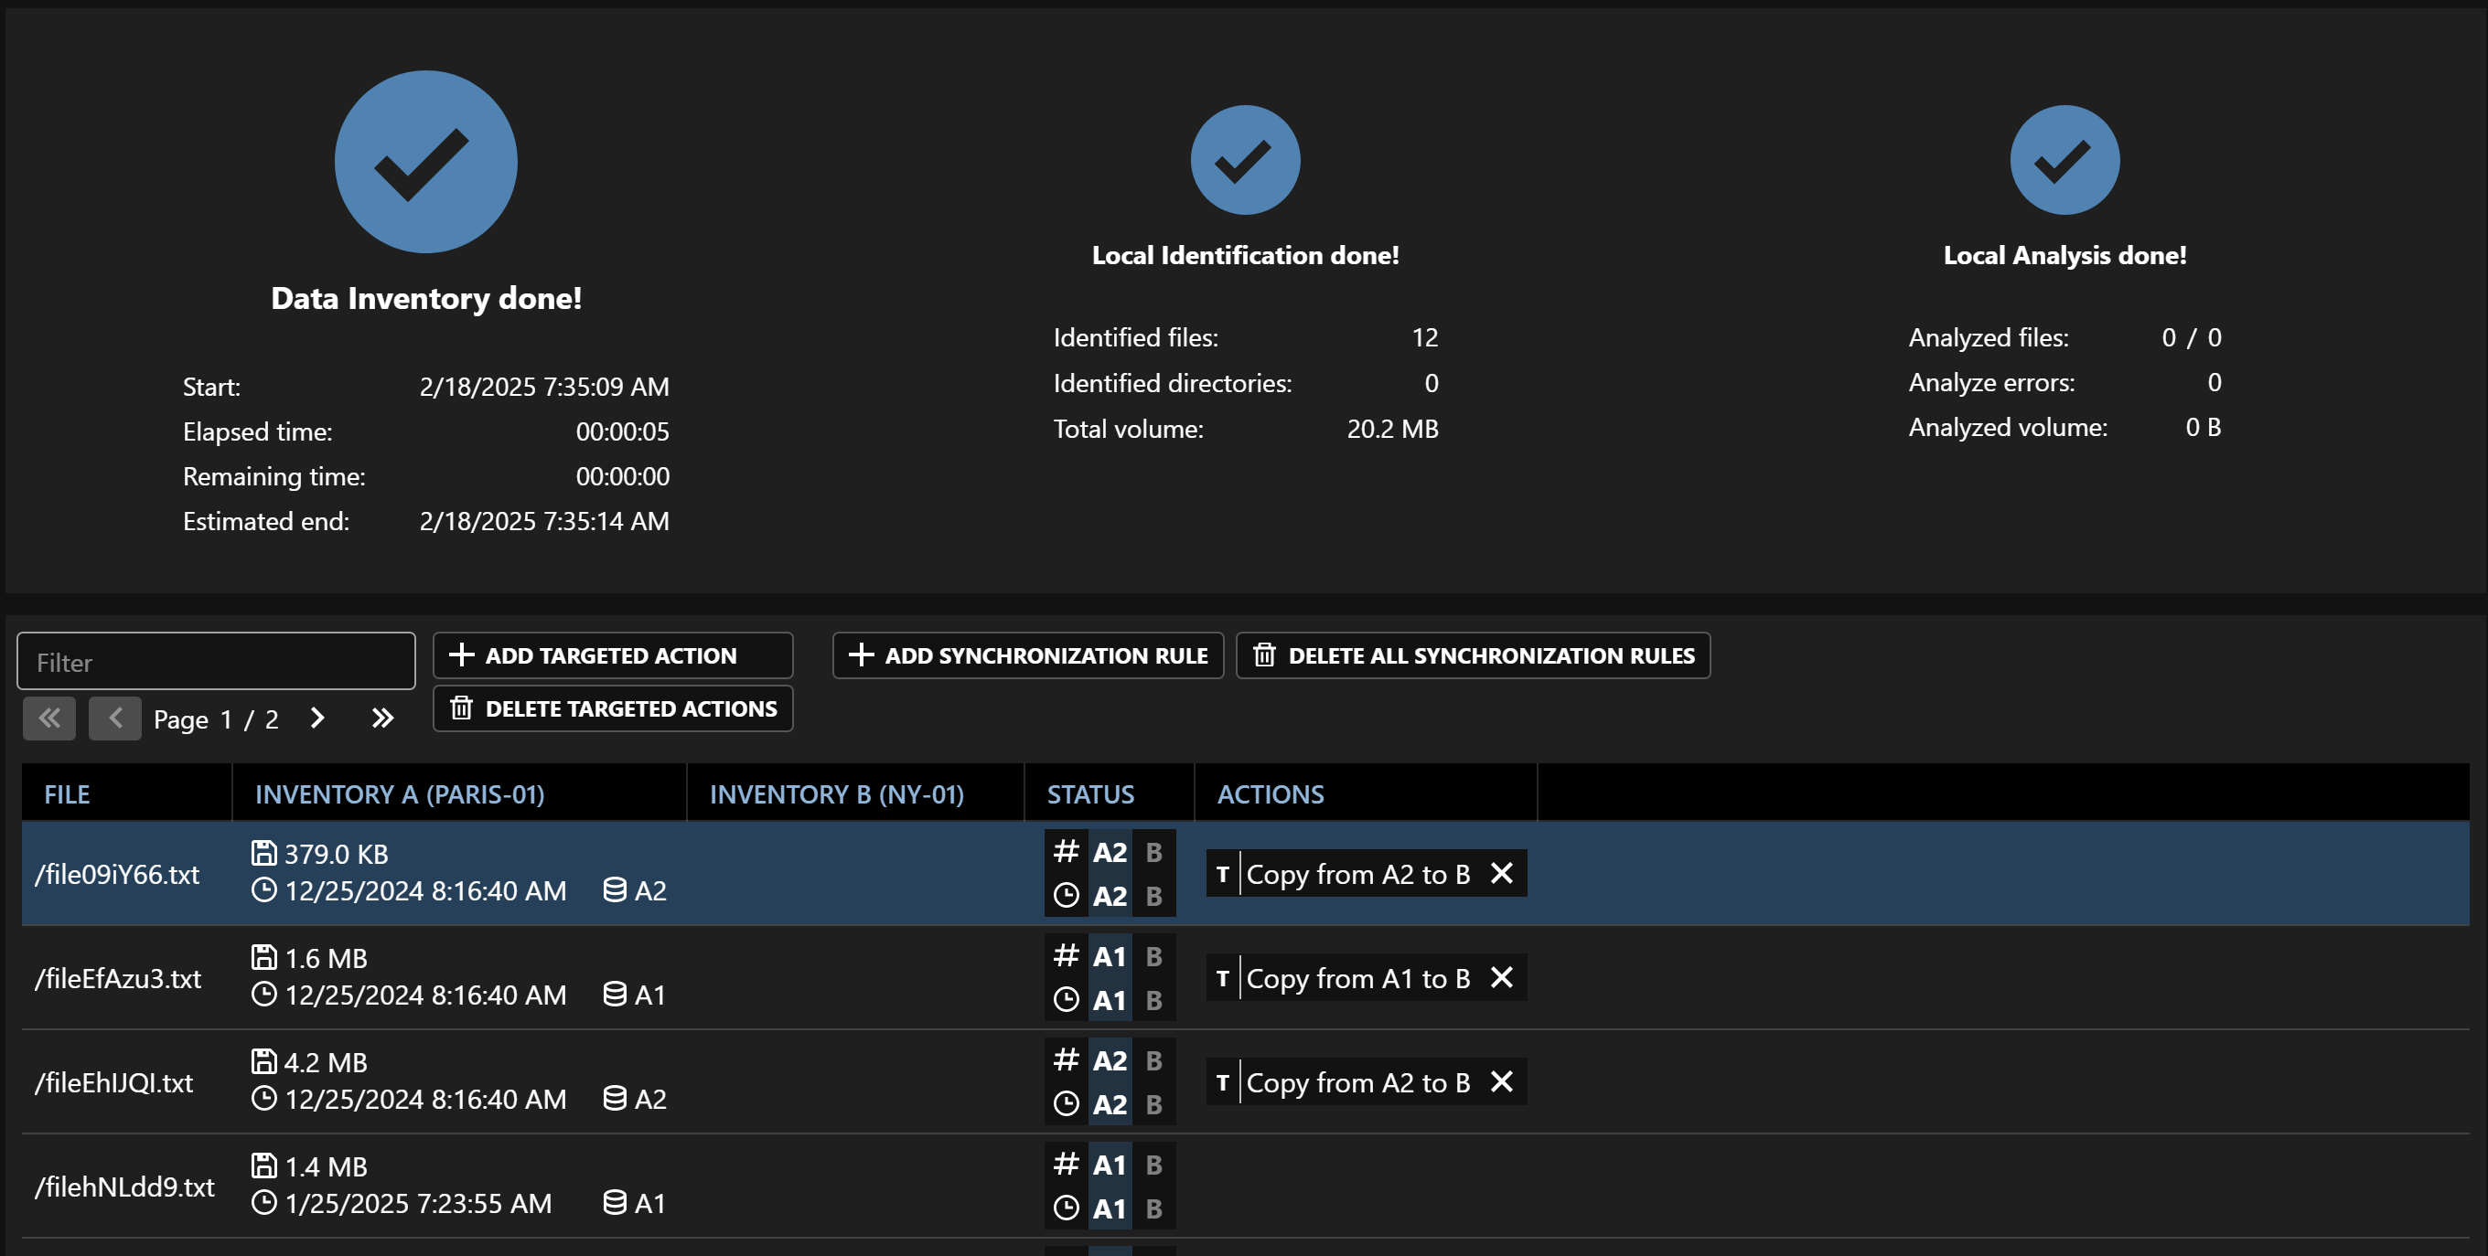Remove the Copy from A1 to B action
2488x1256 pixels.
pyautogui.click(x=1503, y=977)
